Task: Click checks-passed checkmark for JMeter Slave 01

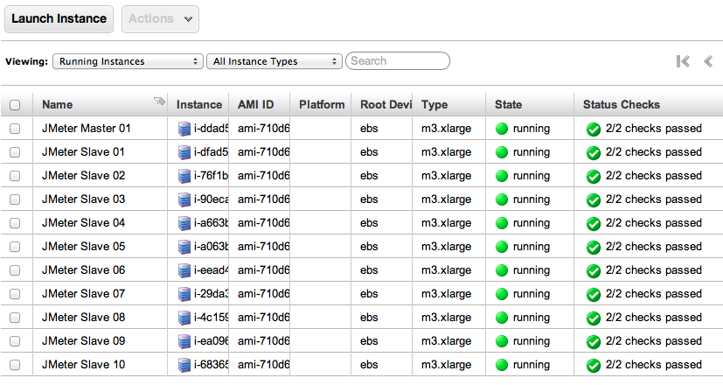Action: click(x=594, y=153)
